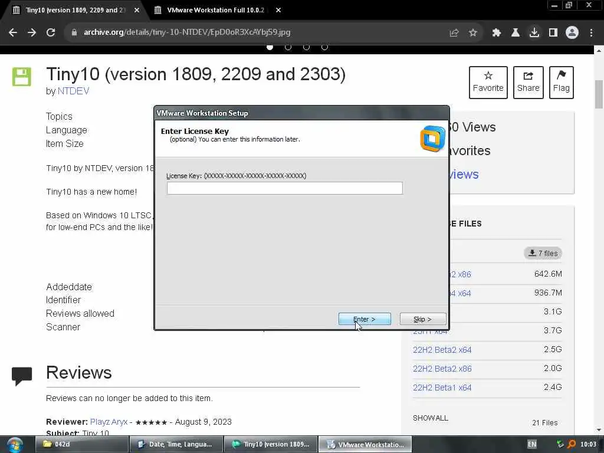Click the 936.7M file size text

(548, 293)
